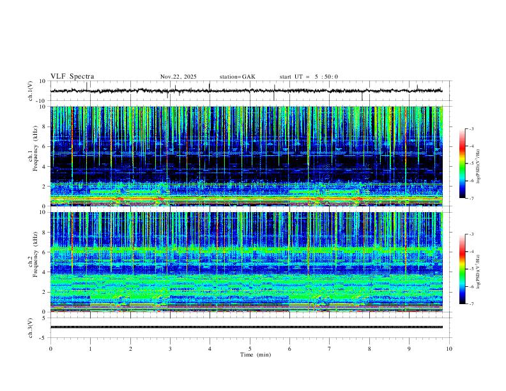
Task: Click the "4" kHz tick on ch.2 spectrogram
Action: 45,272
